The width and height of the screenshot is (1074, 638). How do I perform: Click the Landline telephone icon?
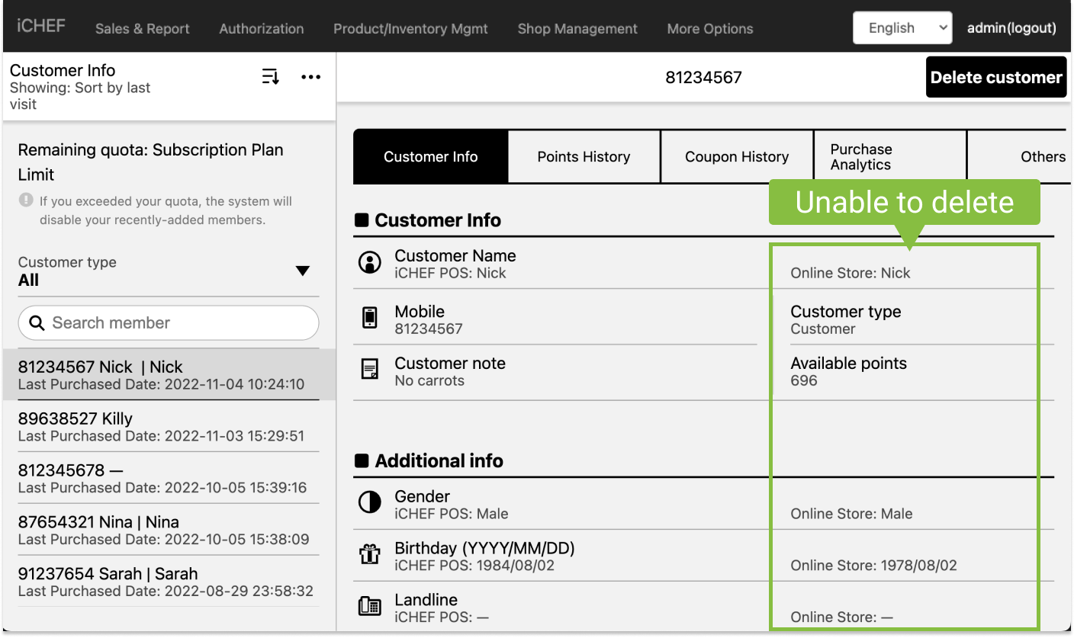(370, 606)
